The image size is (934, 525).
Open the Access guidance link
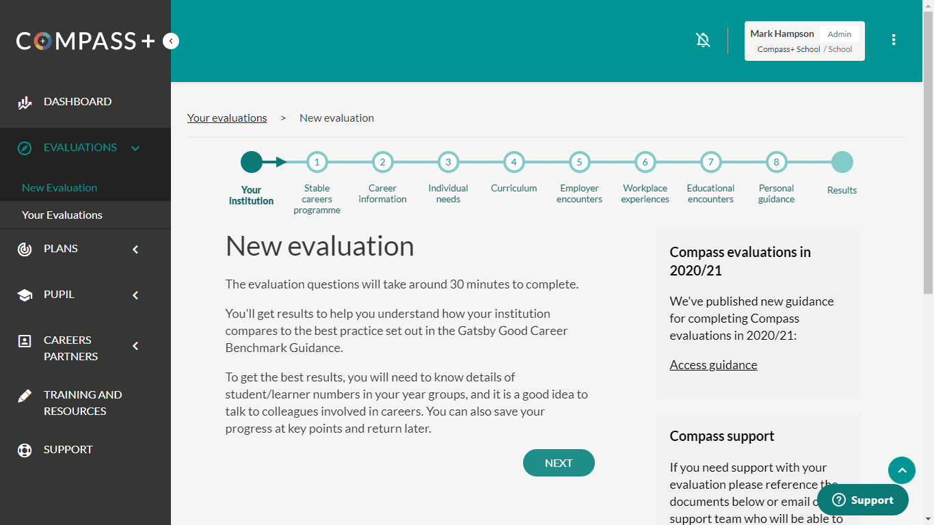click(x=713, y=364)
